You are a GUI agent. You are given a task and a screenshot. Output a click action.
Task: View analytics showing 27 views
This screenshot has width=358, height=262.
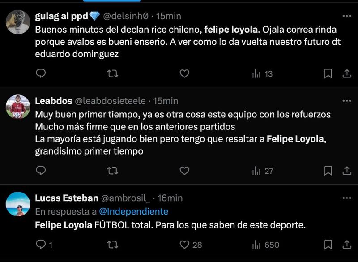(x=262, y=171)
